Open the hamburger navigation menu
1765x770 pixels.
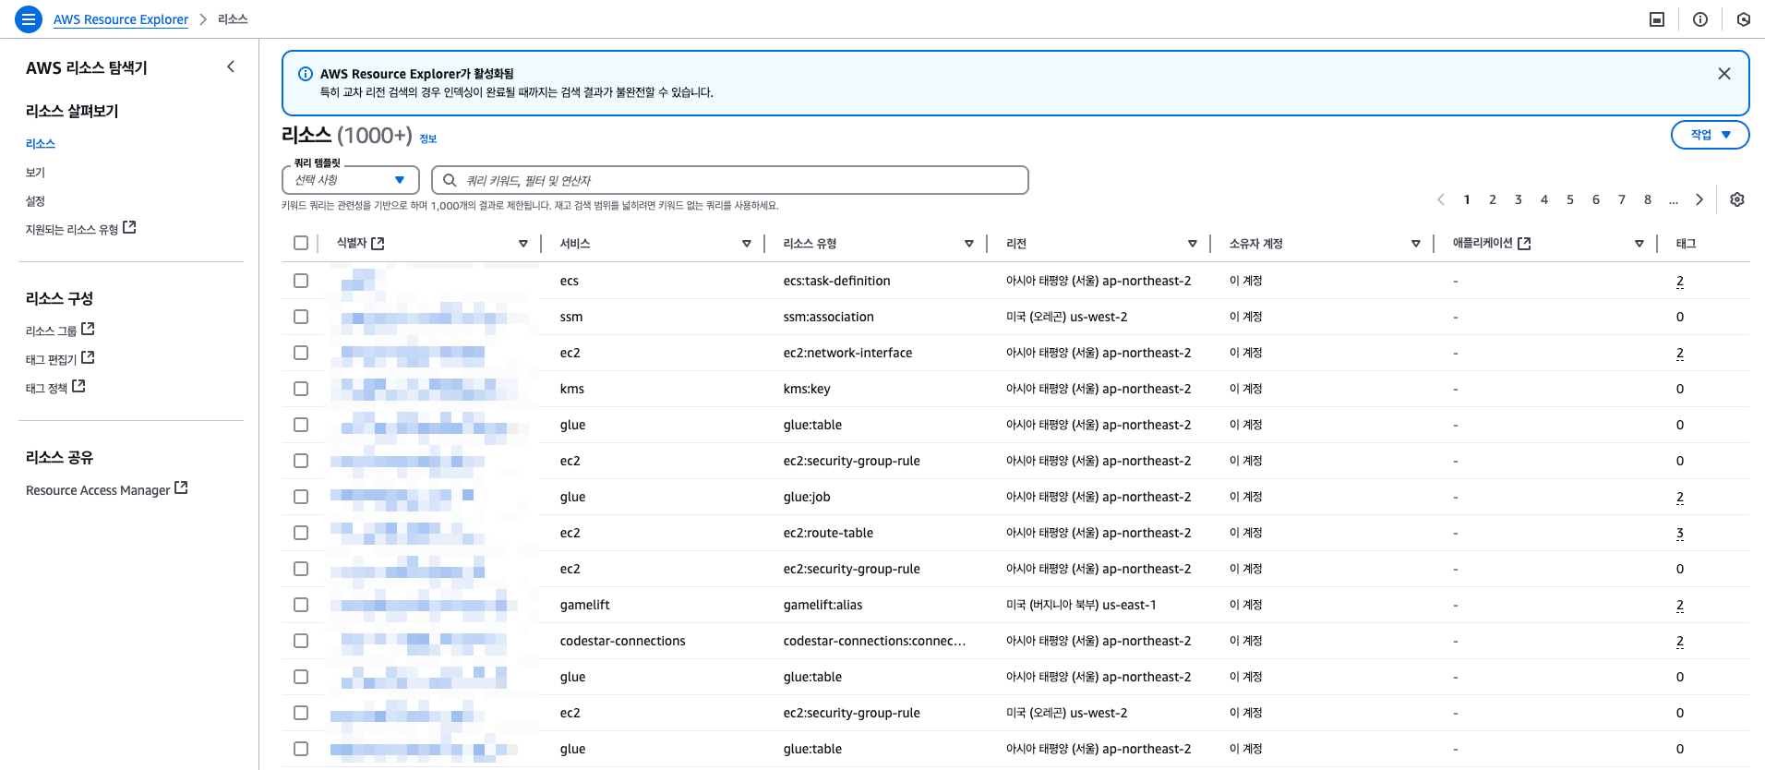(x=29, y=18)
